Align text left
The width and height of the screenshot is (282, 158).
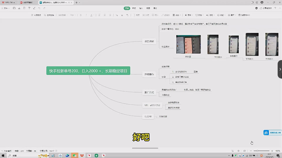99,15
